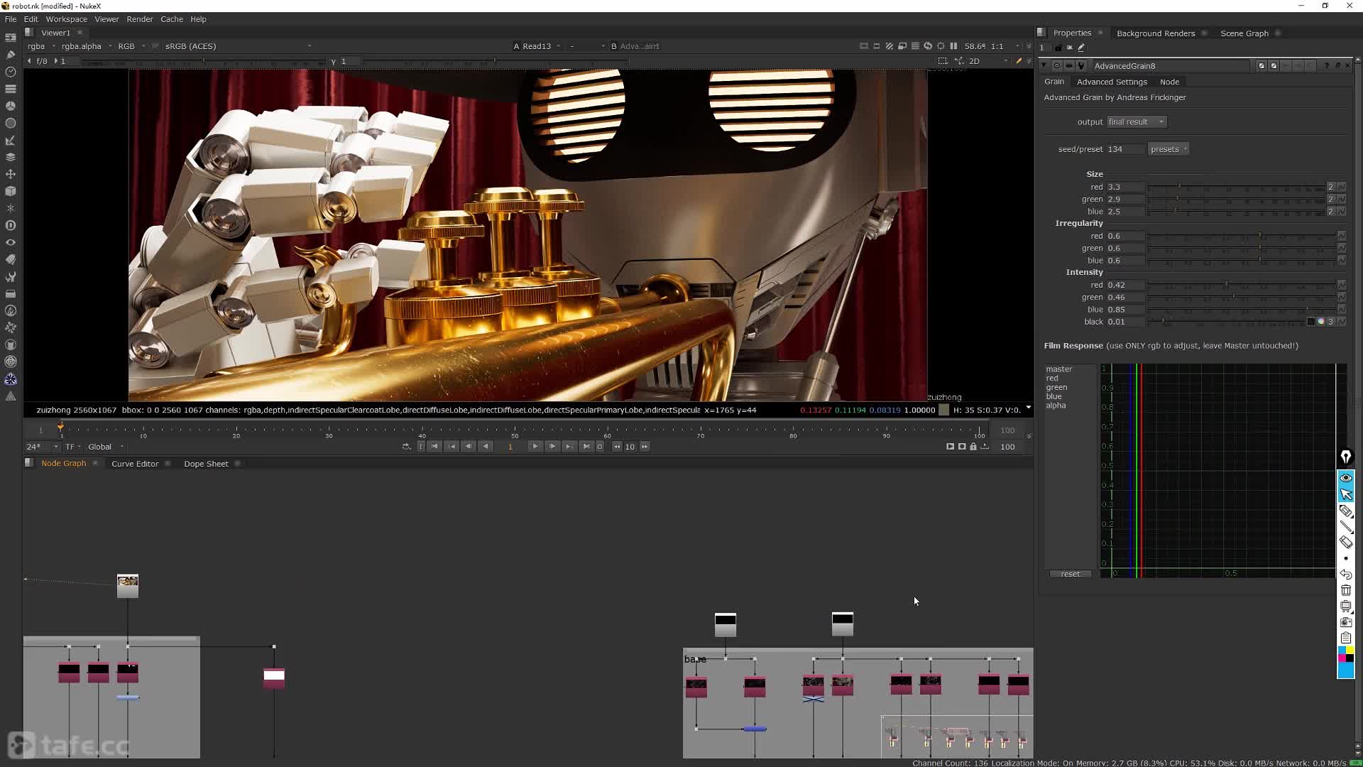
Task: Toggle the viewer clipping warning stripes icon
Action: point(889,46)
